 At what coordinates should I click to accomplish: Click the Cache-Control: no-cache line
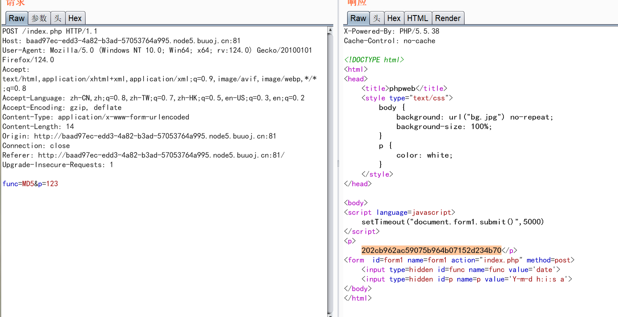390,41
